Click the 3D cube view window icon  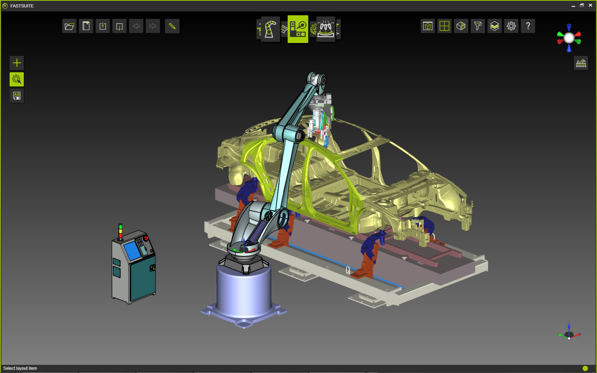[428, 26]
